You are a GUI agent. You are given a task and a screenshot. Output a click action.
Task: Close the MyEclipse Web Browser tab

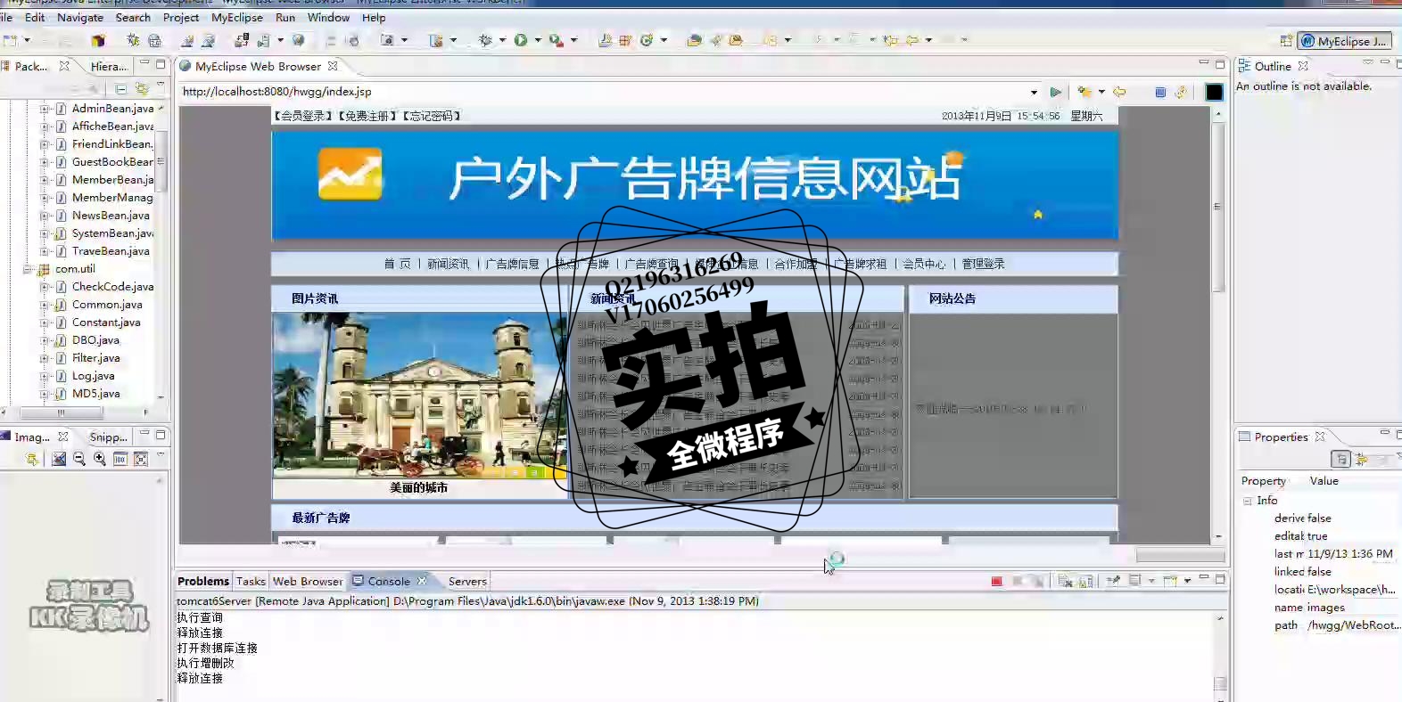333,66
